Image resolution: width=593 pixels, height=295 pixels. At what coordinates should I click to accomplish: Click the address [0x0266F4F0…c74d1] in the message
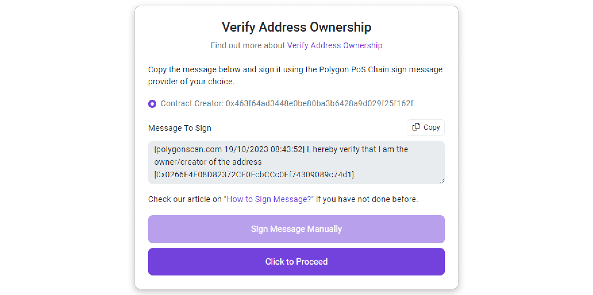tap(254, 174)
